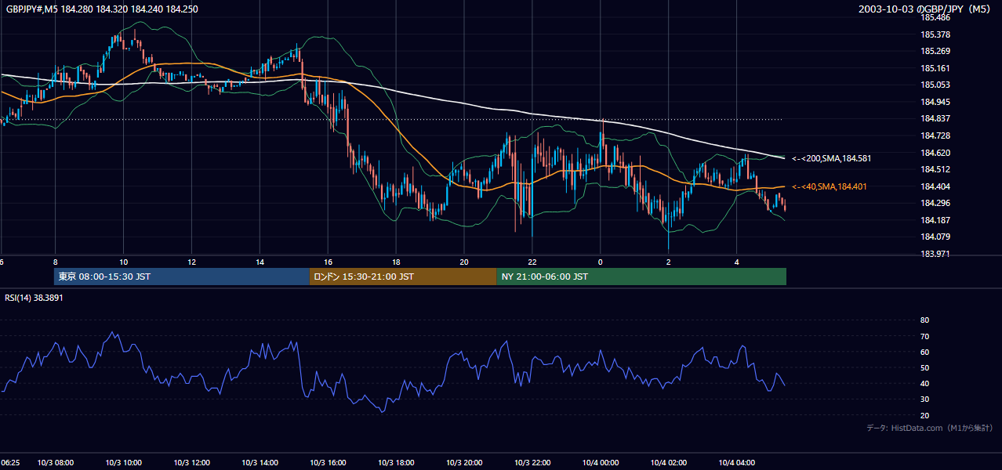Click hour label 16 under the price chart
This screenshot has height=470, width=1002.
328,262
